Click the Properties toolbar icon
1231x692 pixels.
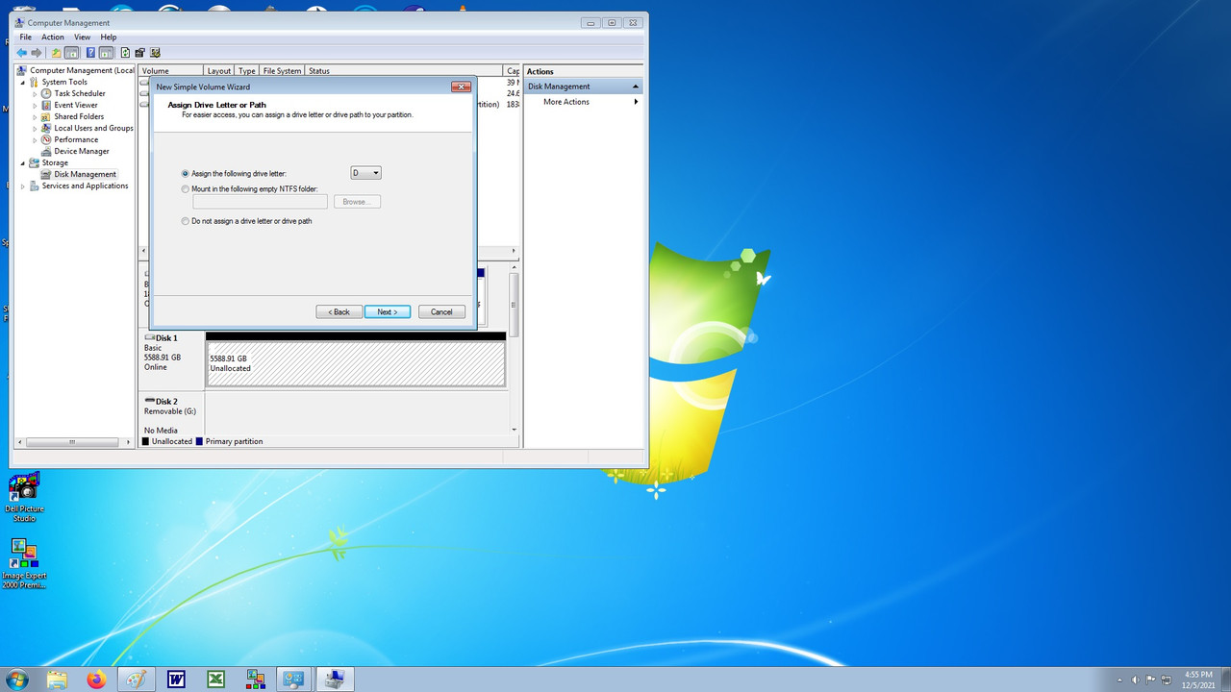click(x=140, y=53)
